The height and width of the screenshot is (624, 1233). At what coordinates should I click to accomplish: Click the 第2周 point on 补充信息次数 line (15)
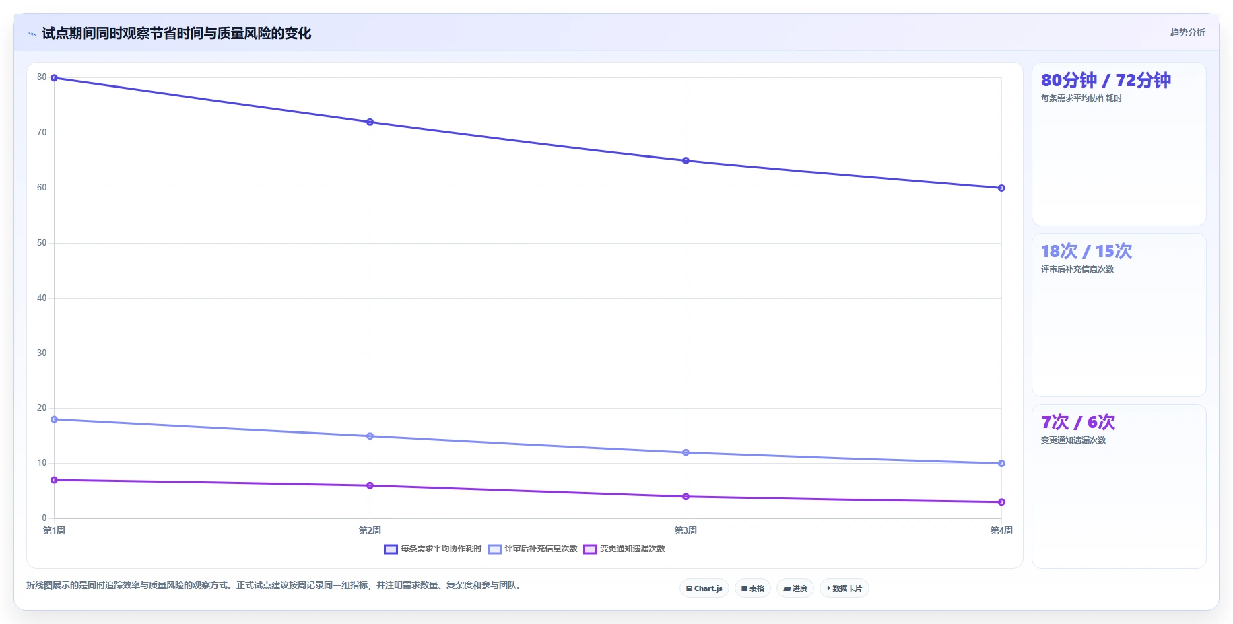370,436
